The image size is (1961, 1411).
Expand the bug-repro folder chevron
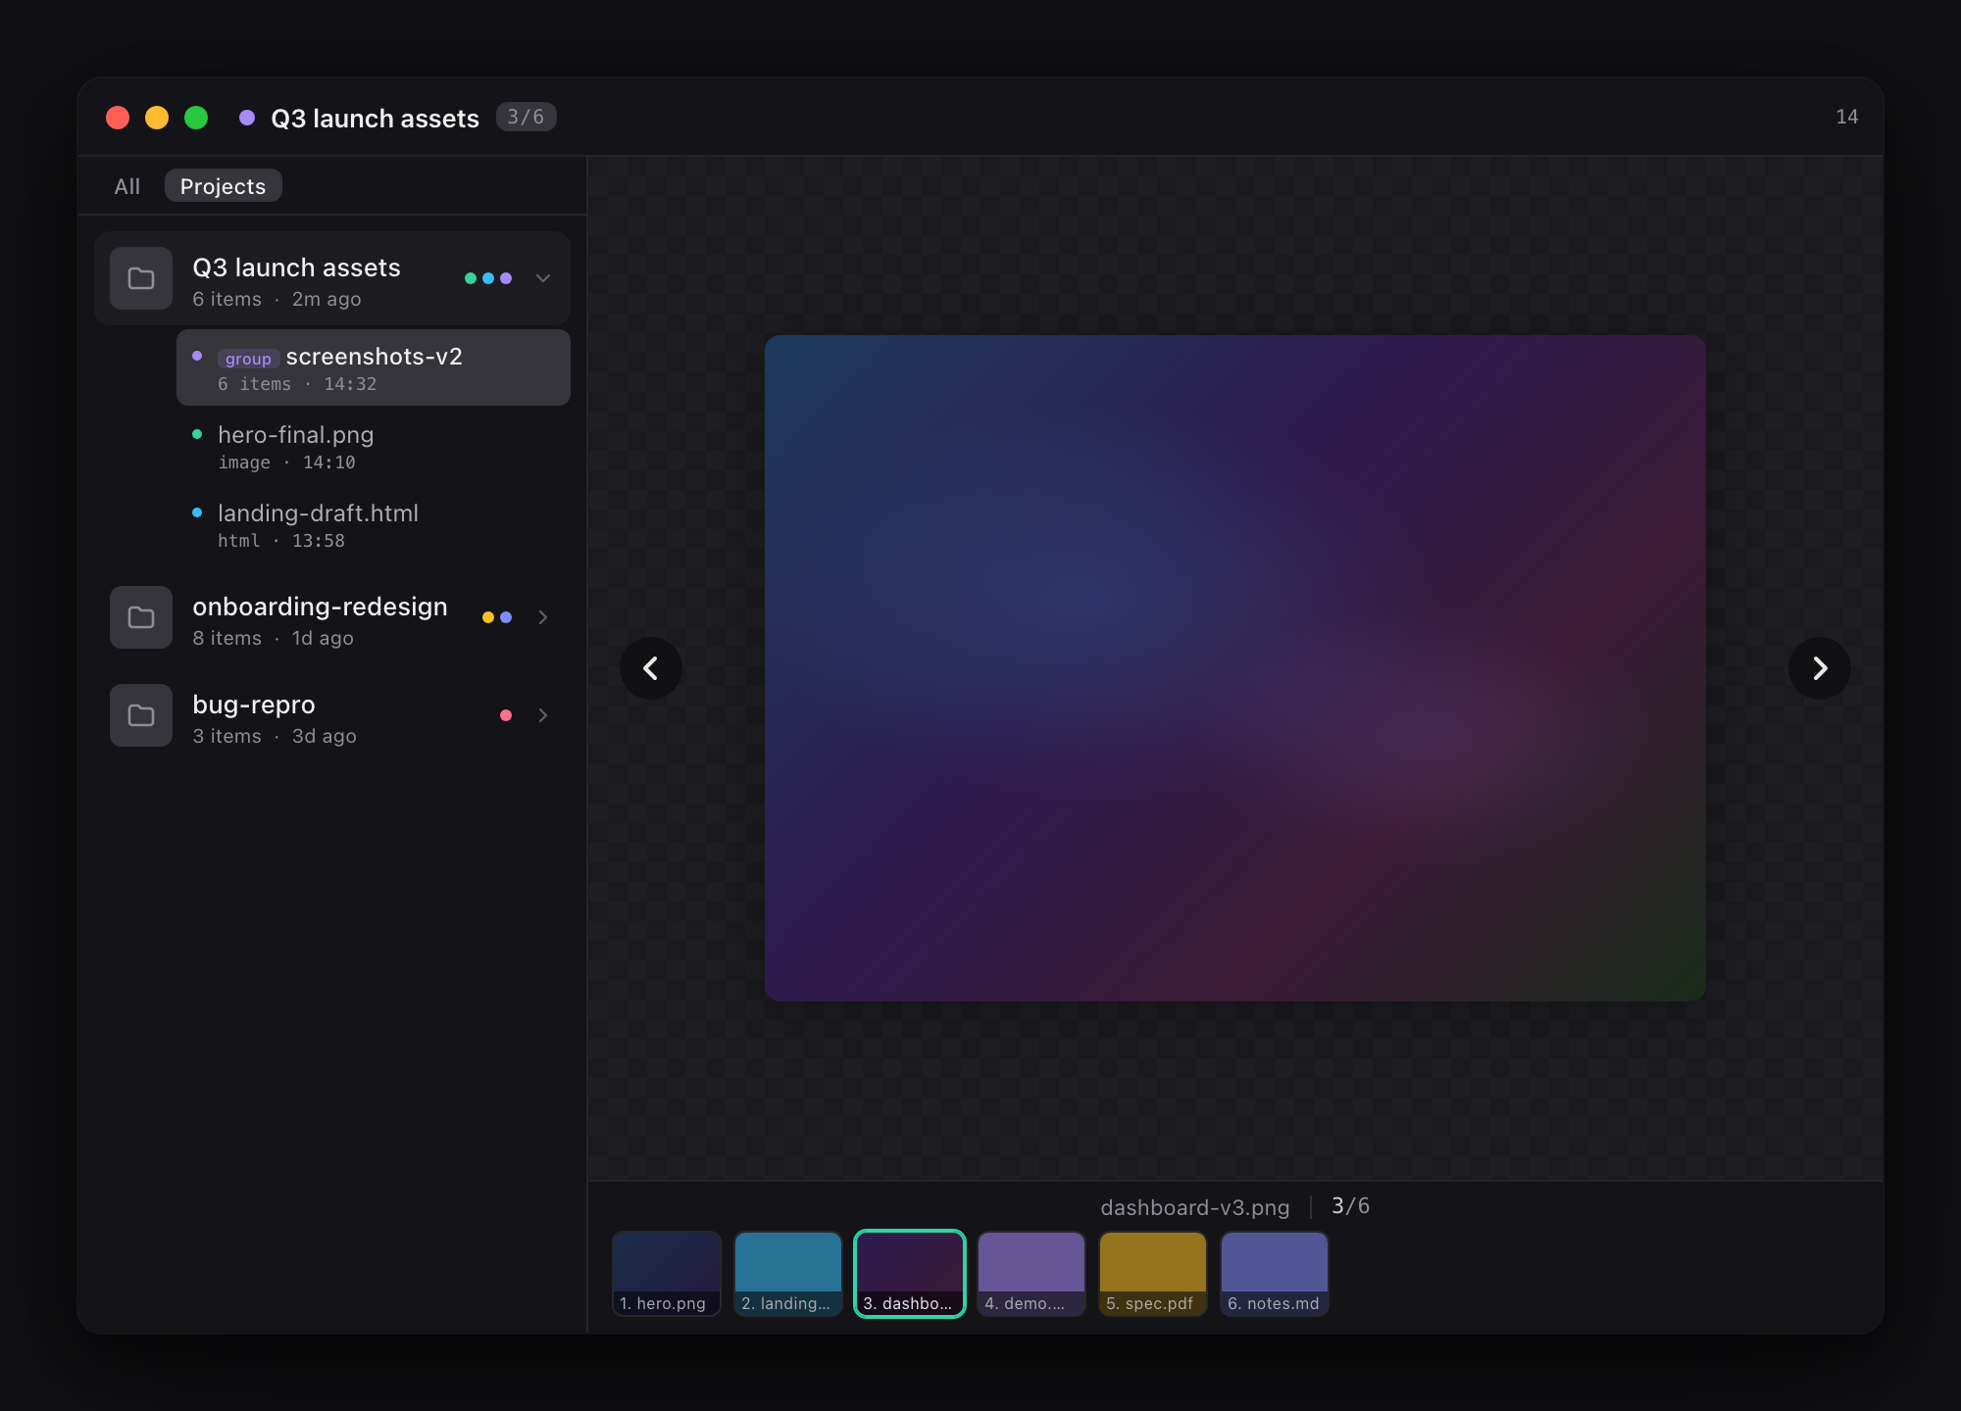click(543, 715)
